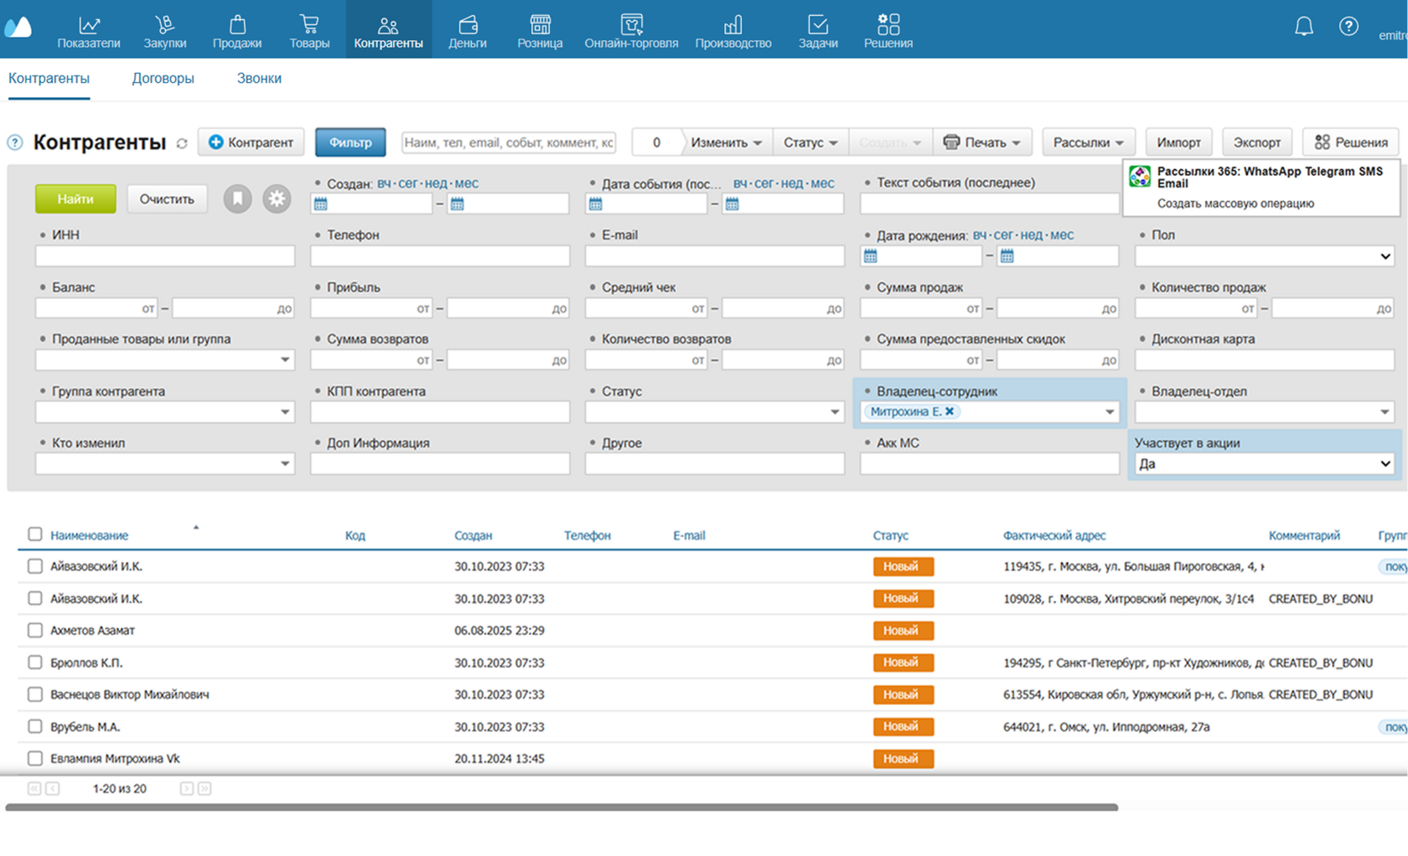Select the Врубель М.А. row checkbox
Screen dimensions: 1408x856
coord(34,727)
